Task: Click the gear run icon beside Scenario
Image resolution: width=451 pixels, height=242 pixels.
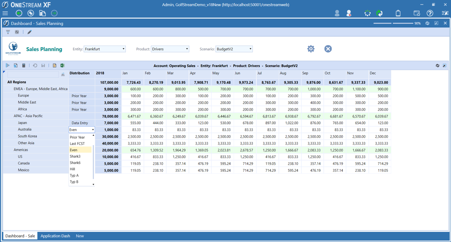Action: click(x=311, y=49)
